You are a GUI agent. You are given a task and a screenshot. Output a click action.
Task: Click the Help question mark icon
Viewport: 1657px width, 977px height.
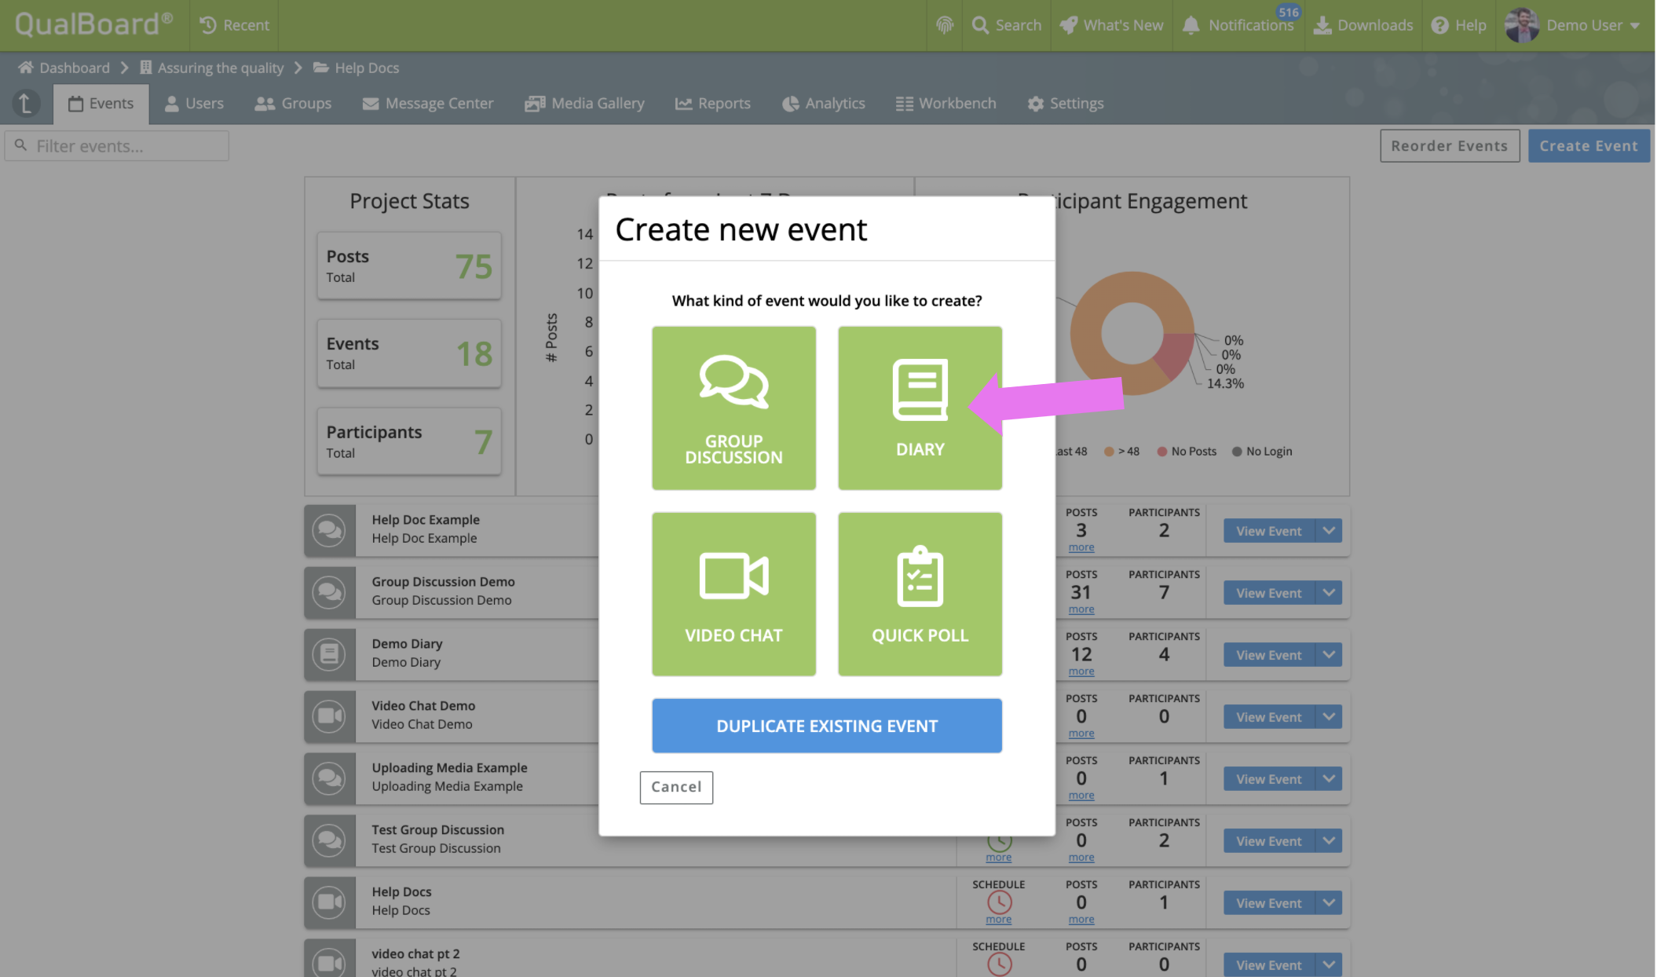[1439, 25]
